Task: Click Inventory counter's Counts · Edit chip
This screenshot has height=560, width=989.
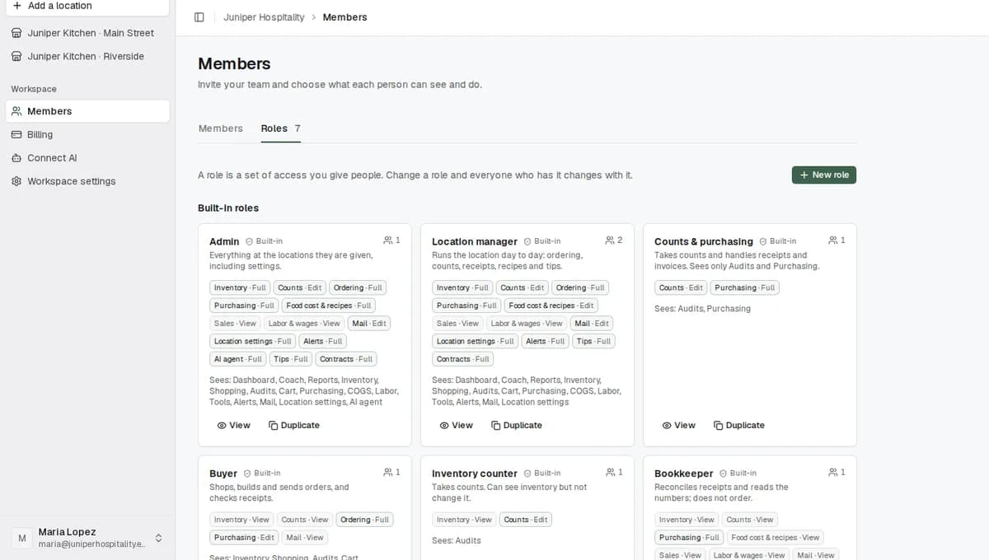Action: pyautogui.click(x=525, y=520)
